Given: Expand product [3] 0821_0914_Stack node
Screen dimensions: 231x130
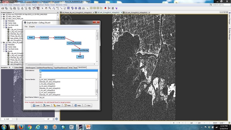Looking at the screenshot, I should pyautogui.click(x=2, y=16).
